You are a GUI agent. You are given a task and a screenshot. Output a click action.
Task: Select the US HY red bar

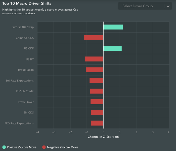point(94,59)
